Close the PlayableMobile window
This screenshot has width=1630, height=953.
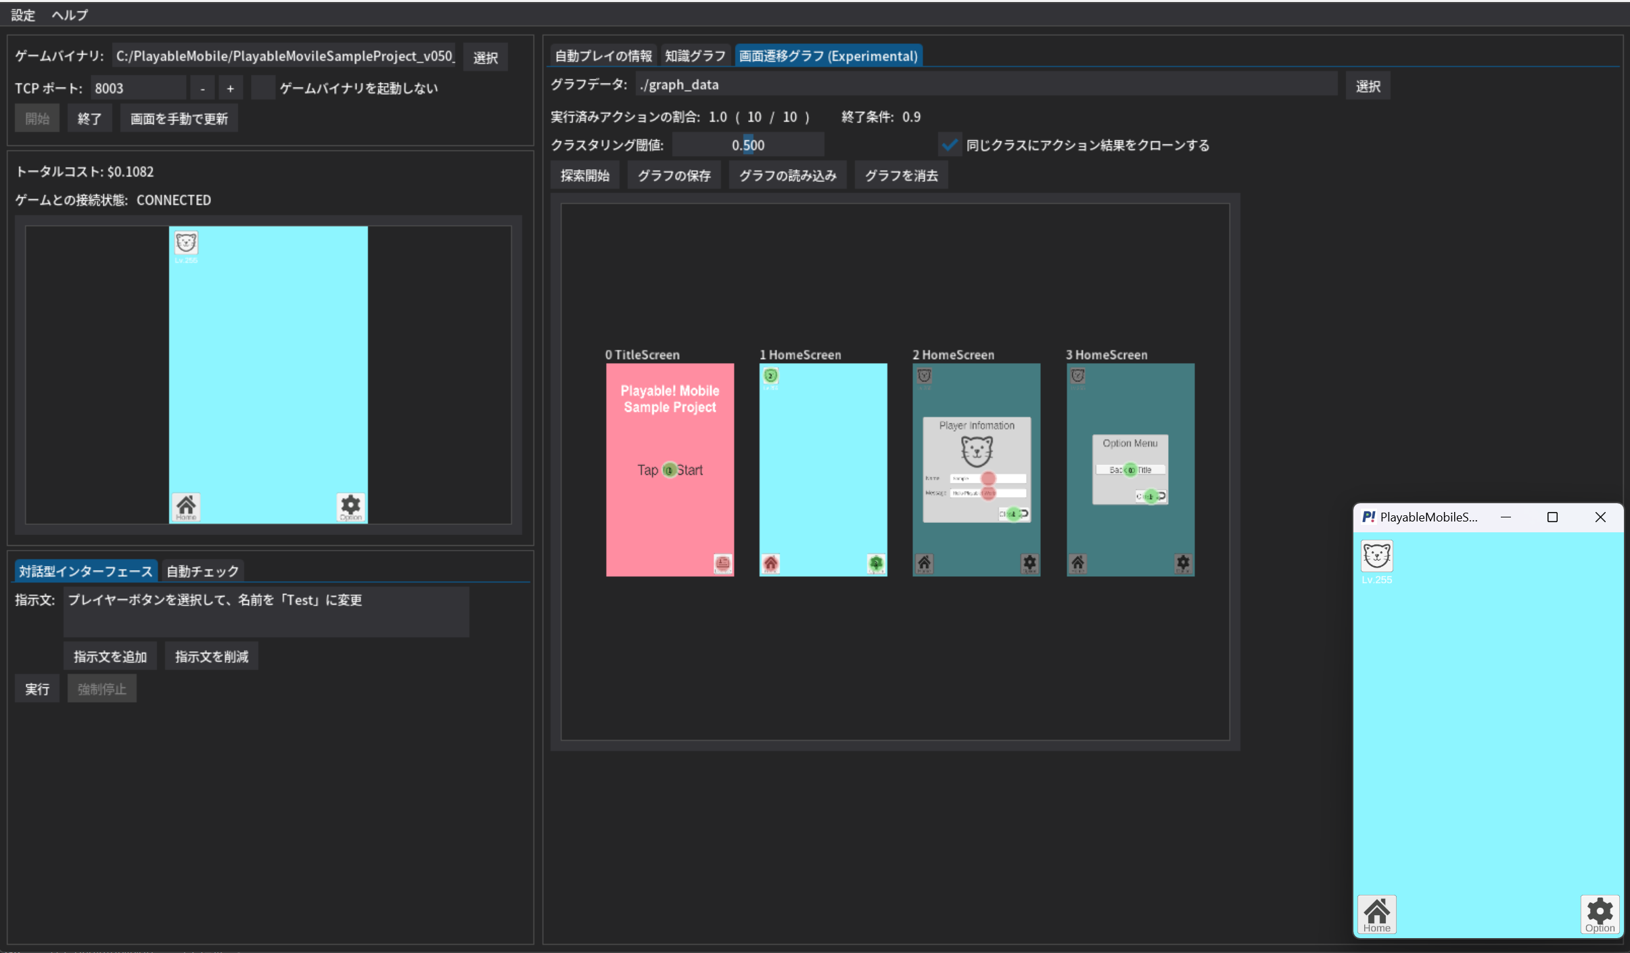click(1600, 517)
